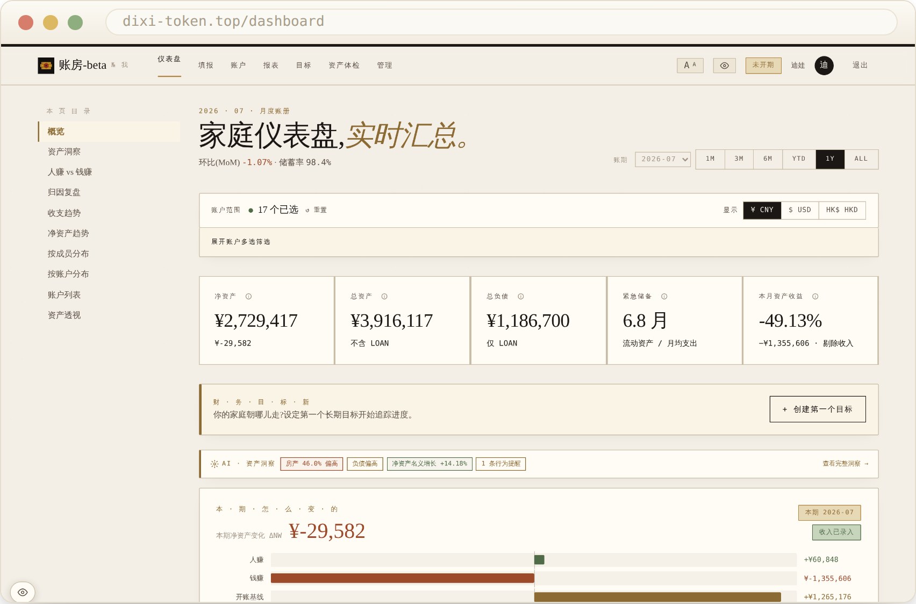Select the 6M time range
Viewport: 916px width, 604px height.
768,159
